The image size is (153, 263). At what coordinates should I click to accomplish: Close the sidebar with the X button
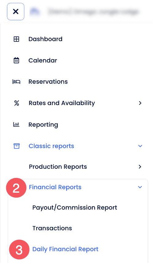(16, 12)
